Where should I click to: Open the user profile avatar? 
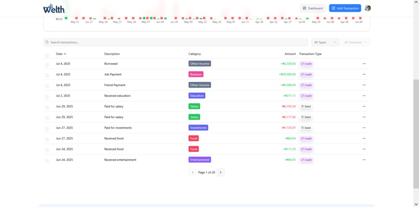coord(368,8)
